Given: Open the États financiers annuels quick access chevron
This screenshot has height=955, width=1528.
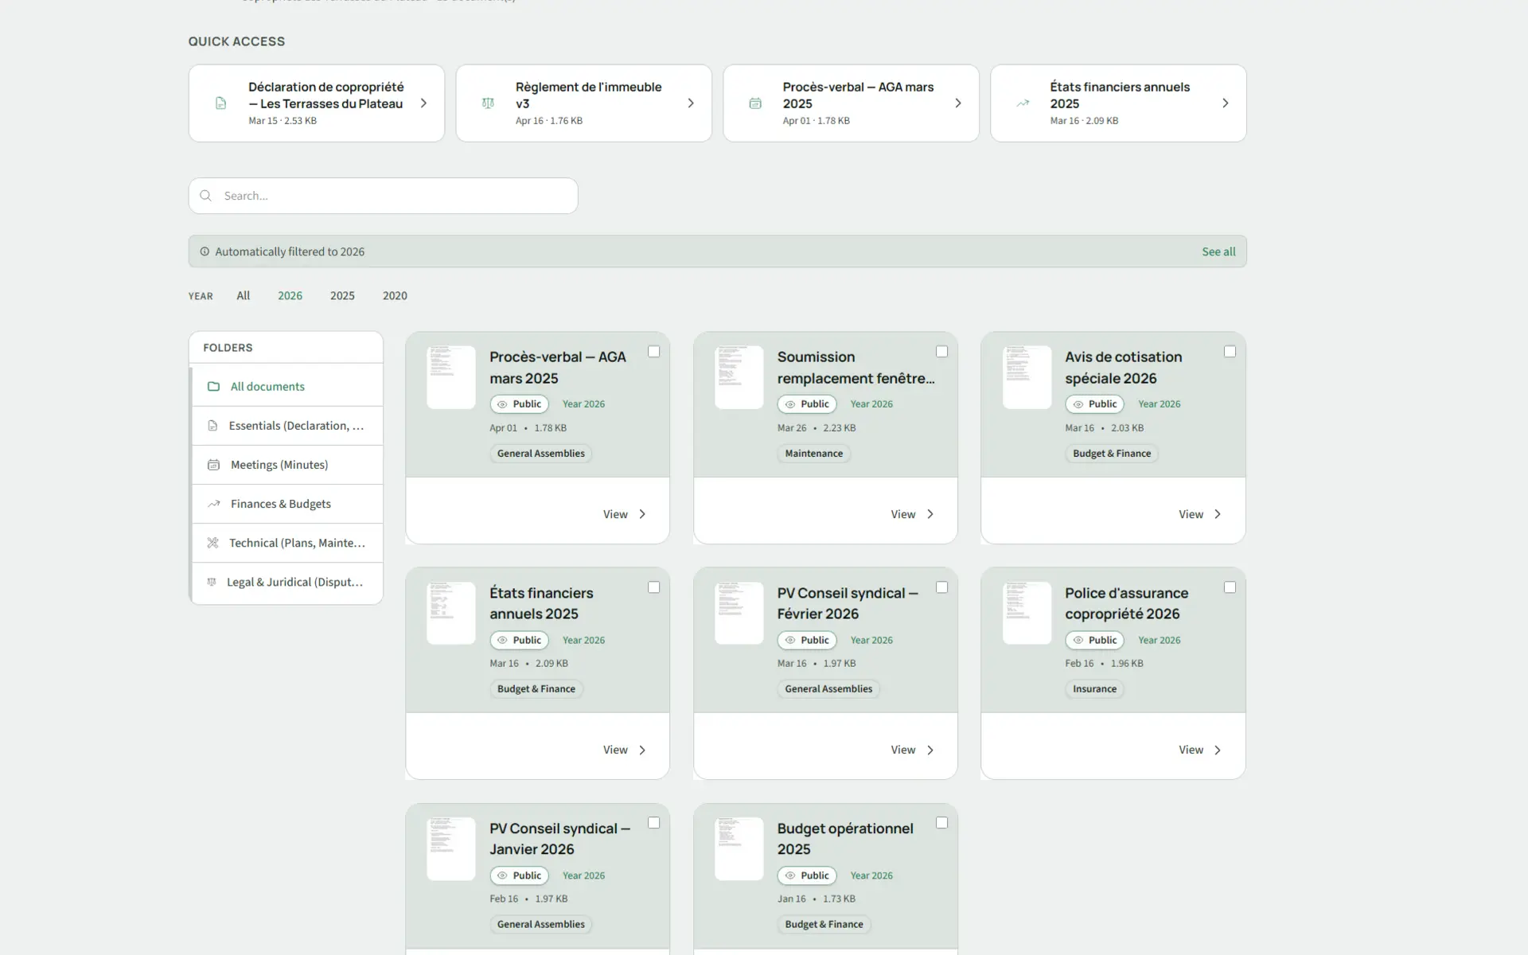Looking at the screenshot, I should coord(1225,103).
